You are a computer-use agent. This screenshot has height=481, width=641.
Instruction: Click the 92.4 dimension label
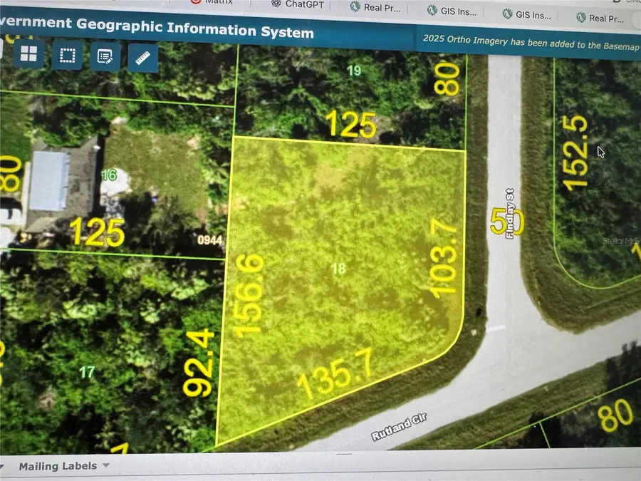pos(199,363)
